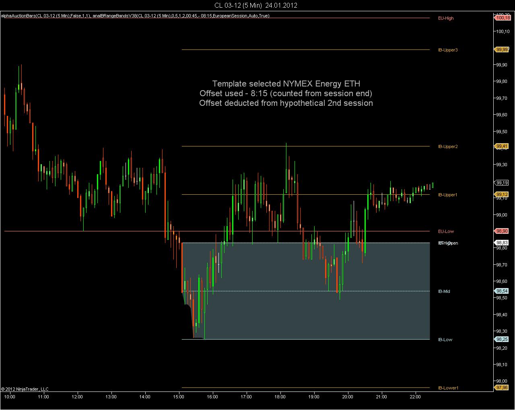The height and width of the screenshot is (410, 515).
Task: Click the 98,40 price axis label
Action: [502, 315]
